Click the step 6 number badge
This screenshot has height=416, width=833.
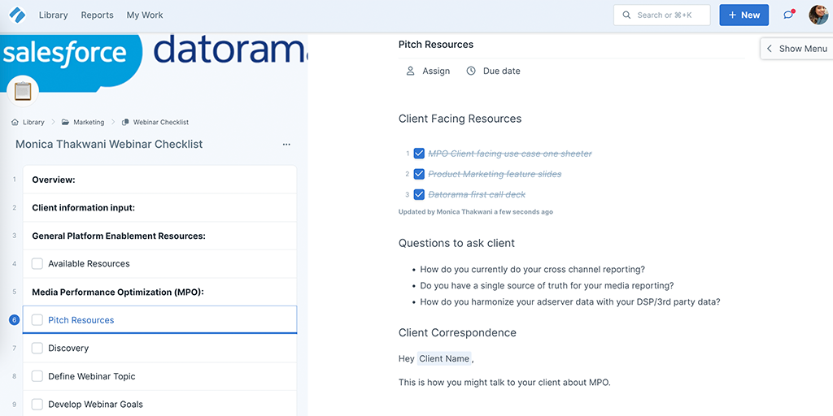(x=15, y=320)
